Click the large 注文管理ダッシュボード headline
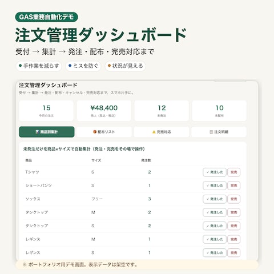 [x=101, y=35]
